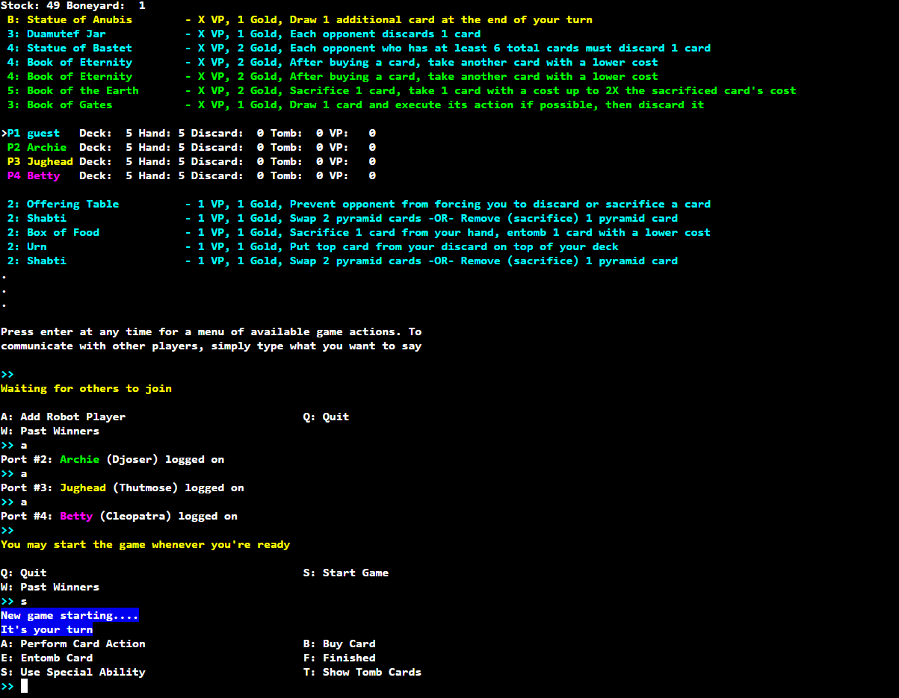Click the 'Stock: 49 Boneyard: 1' status line
899x698 pixels.
click(x=73, y=5)
